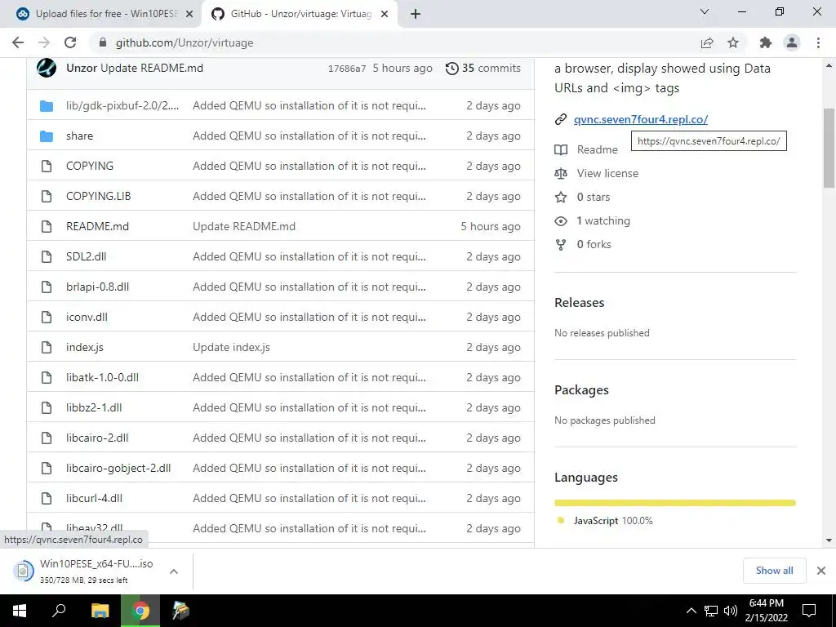Click the share folder icon
The width and height of the screenshot is (836, 627).
(47, 136)
